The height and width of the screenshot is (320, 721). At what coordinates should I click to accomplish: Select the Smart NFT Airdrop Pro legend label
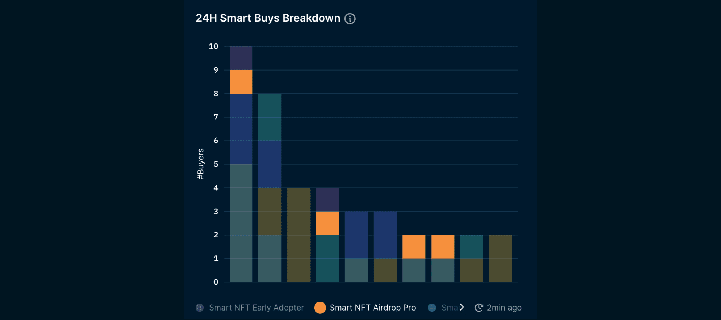pos(373,307)
